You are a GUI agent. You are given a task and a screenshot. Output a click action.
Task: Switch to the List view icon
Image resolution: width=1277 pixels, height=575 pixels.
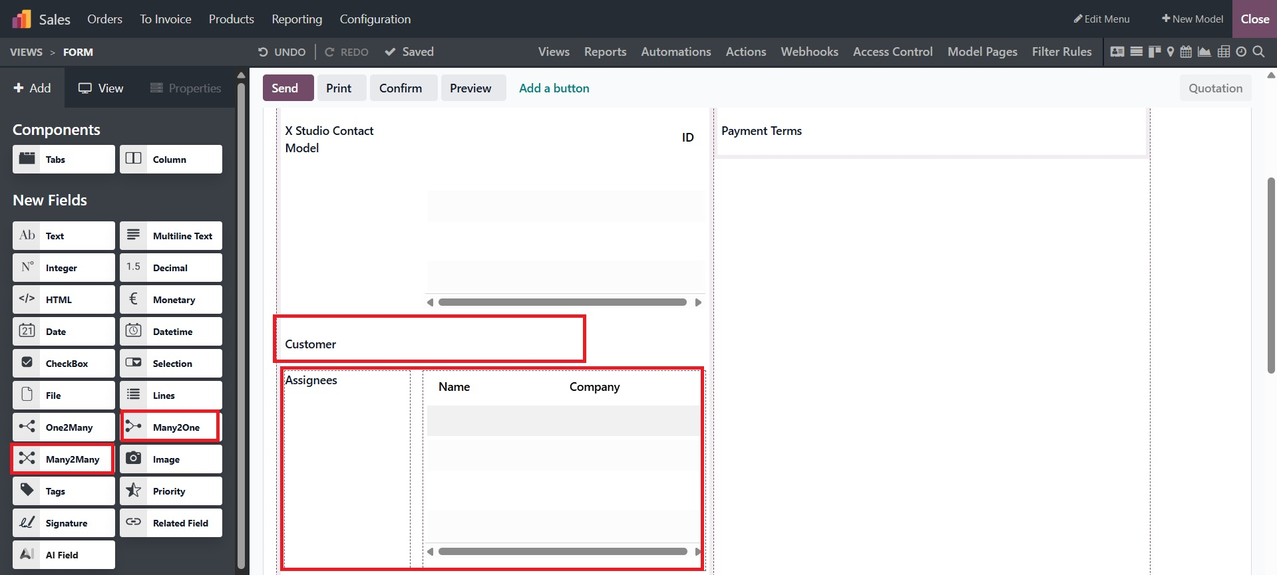1137,52
